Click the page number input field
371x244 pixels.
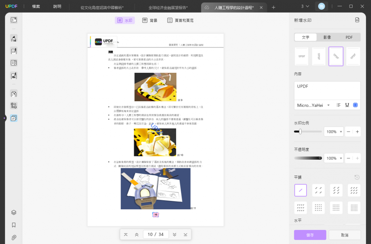click(x=155, y=234)
